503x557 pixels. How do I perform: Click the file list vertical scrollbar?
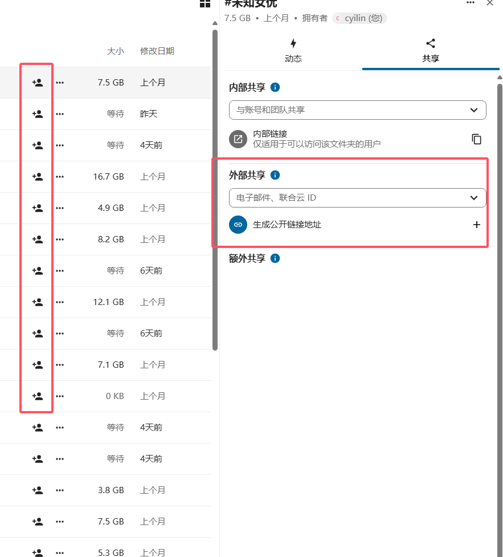(215, 188)
